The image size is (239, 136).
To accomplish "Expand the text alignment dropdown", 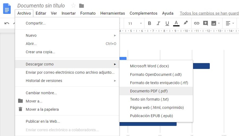I will click(x=230, y=23).
